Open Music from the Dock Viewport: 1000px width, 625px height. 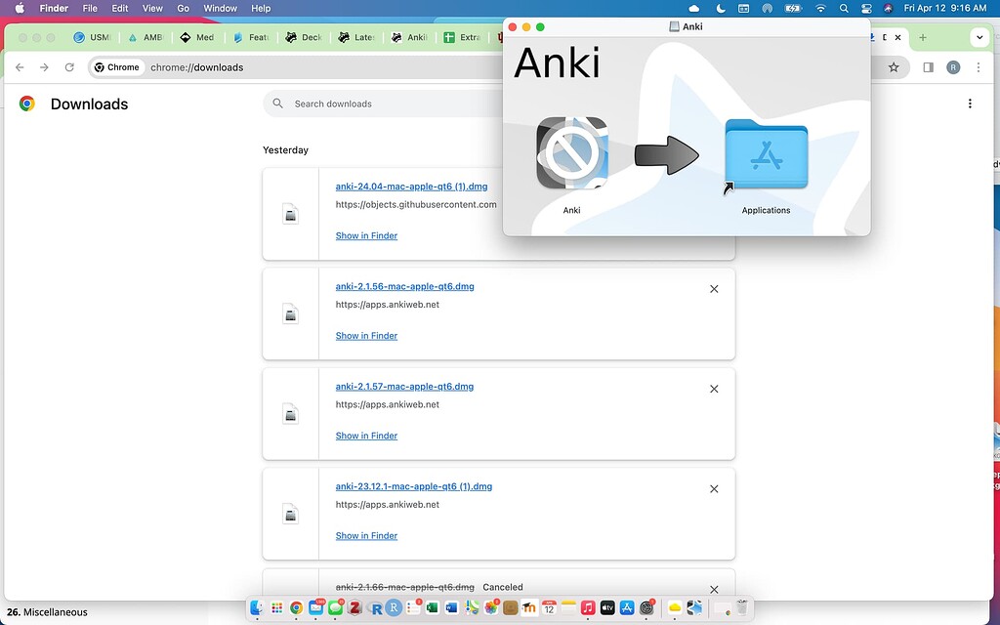[x=588, y=607]
